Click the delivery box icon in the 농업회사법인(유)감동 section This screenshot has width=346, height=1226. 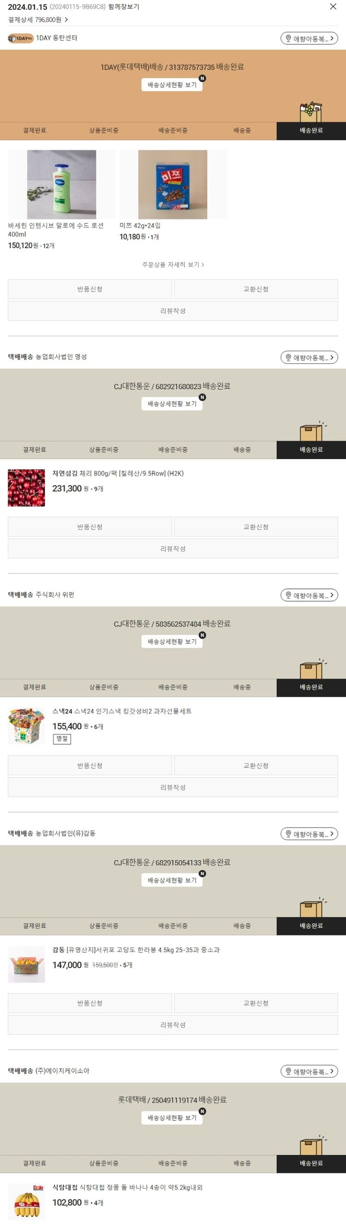click(312, 907)
